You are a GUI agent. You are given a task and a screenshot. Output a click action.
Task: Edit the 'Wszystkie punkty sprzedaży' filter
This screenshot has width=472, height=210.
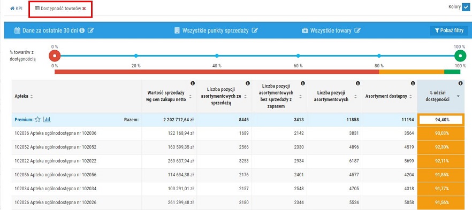click(x=255, y=30)
